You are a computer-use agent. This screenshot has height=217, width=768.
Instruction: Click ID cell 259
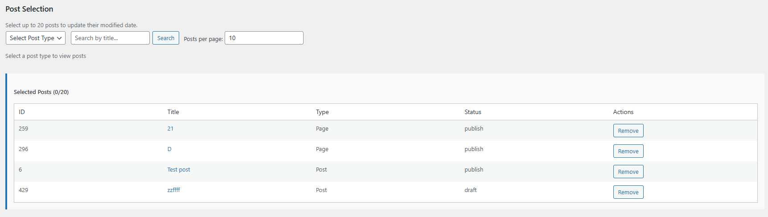(23, 128)
